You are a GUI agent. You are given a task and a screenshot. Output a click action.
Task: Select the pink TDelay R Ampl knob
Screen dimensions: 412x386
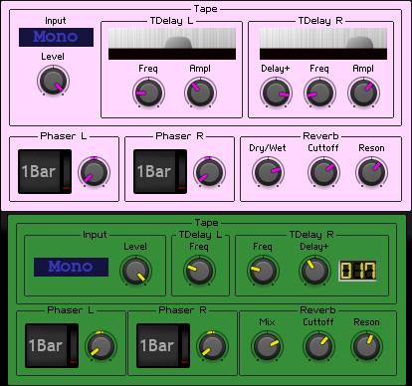363,93
